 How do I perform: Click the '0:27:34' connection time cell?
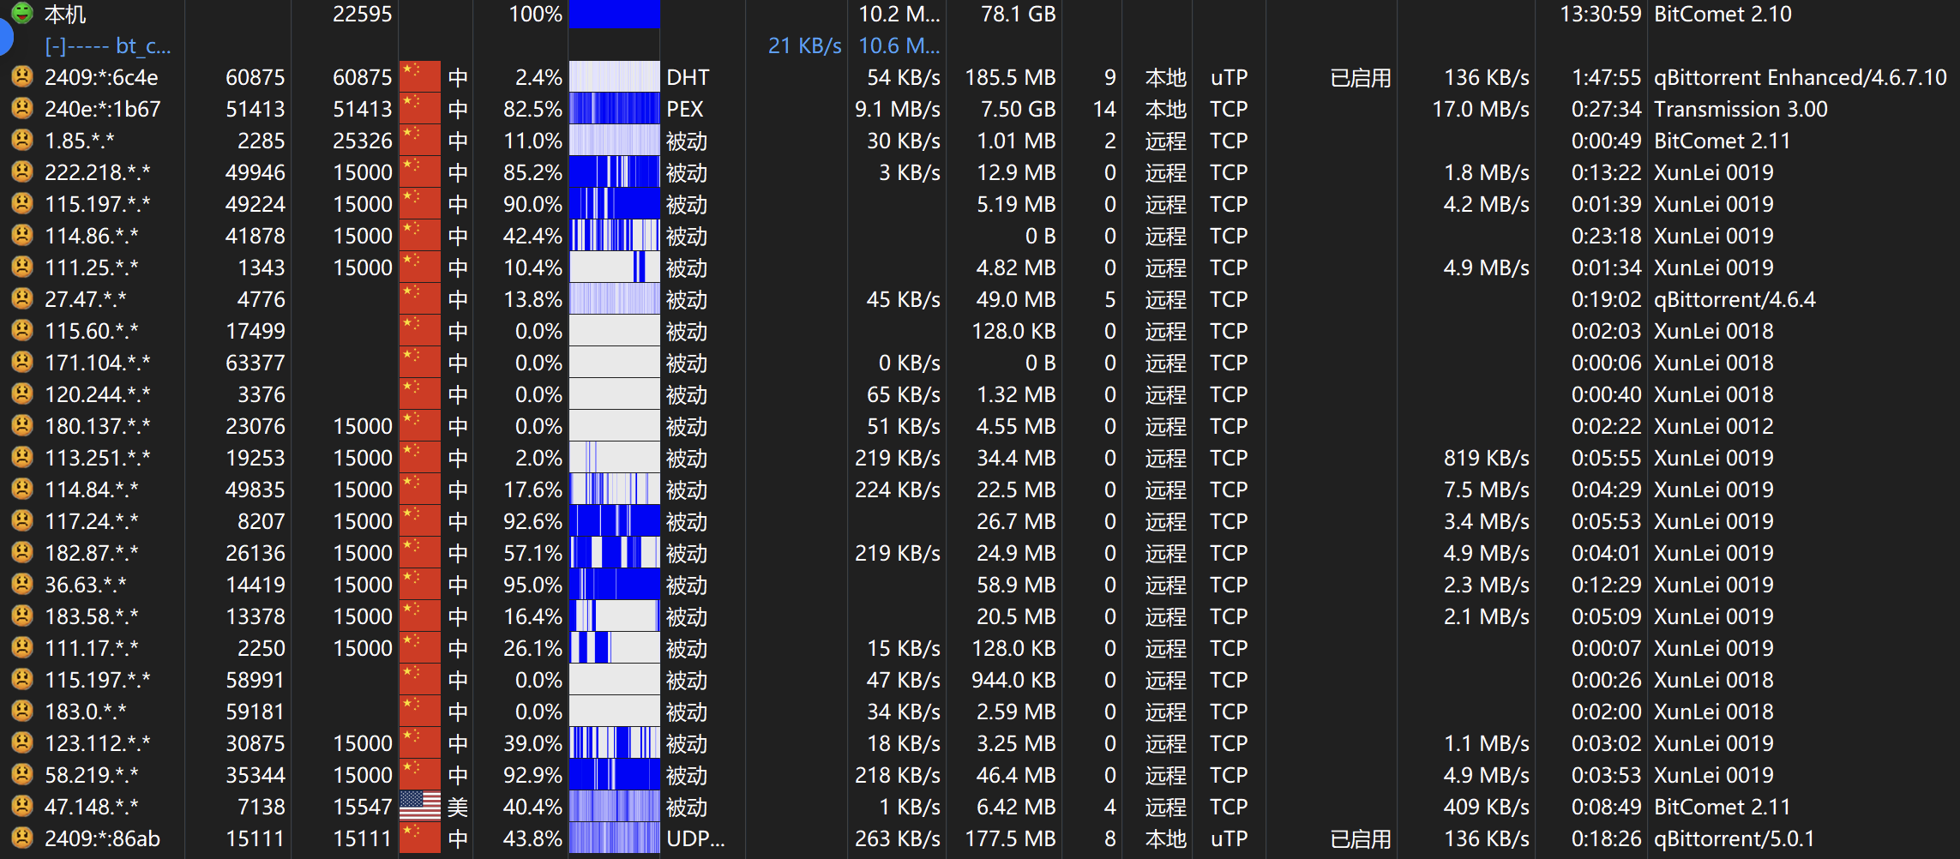pyautogui.click(x=1606, y=109)
